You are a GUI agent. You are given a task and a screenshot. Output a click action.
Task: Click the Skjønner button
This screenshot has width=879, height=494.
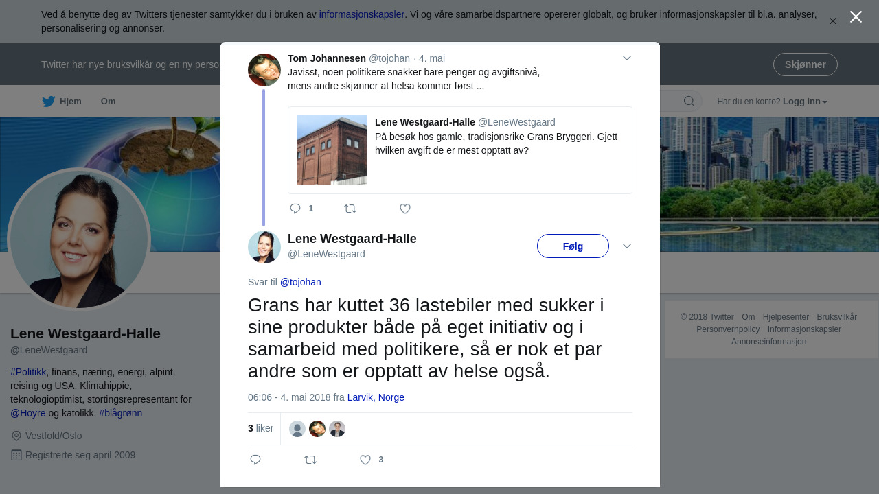[x=805, y=64]
